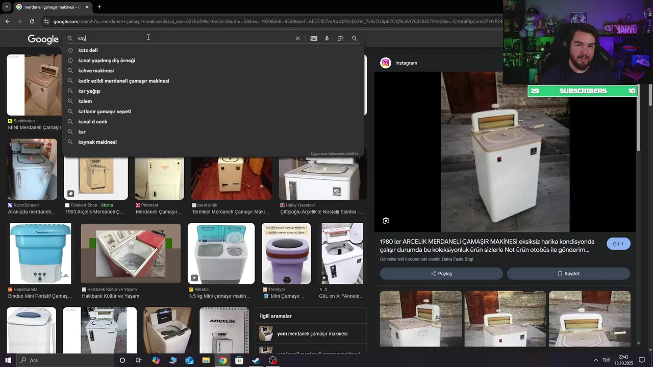The image size is (653, 367).
Task: Close the merdaneli çamaşır makinesi tab
Action: tap(87, 7)
